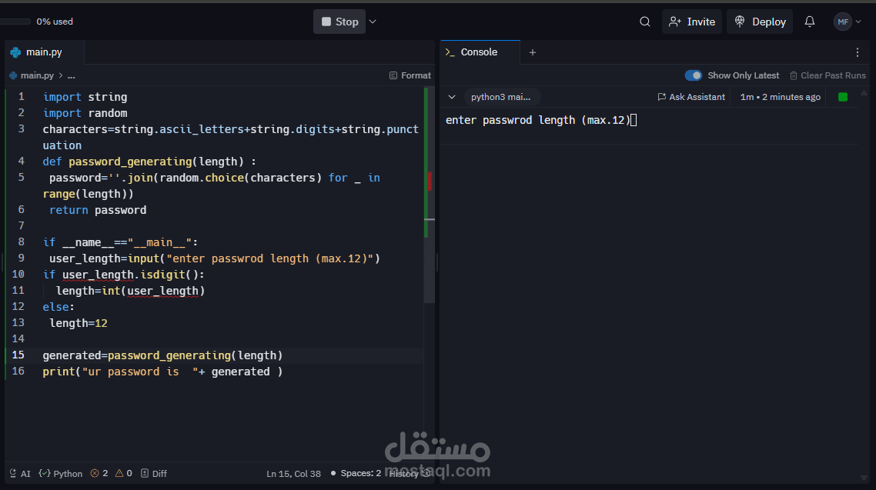Invite collaborators to this Repl
The height and width of the screenshot is (490, 876).
click(x=691, y=22)
